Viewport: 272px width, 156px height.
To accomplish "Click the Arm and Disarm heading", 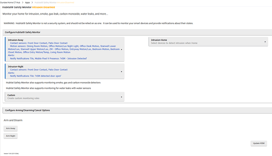I will point(13,120).
